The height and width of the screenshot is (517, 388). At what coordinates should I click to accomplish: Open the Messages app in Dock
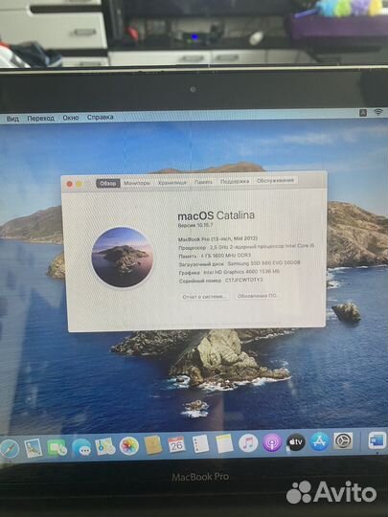[x=81, y=447]
